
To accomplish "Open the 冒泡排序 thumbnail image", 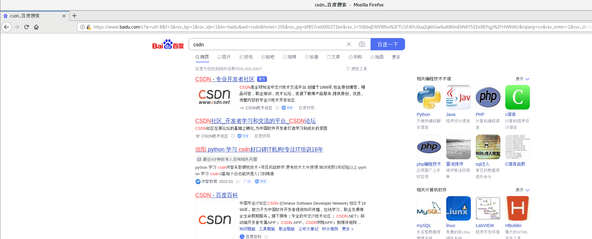I will click(459, 147).
